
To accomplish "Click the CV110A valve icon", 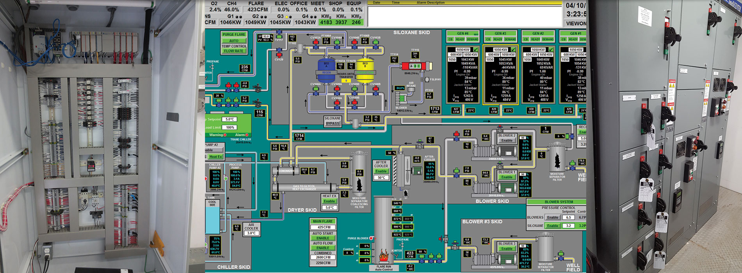I will (x=337, y=104).
